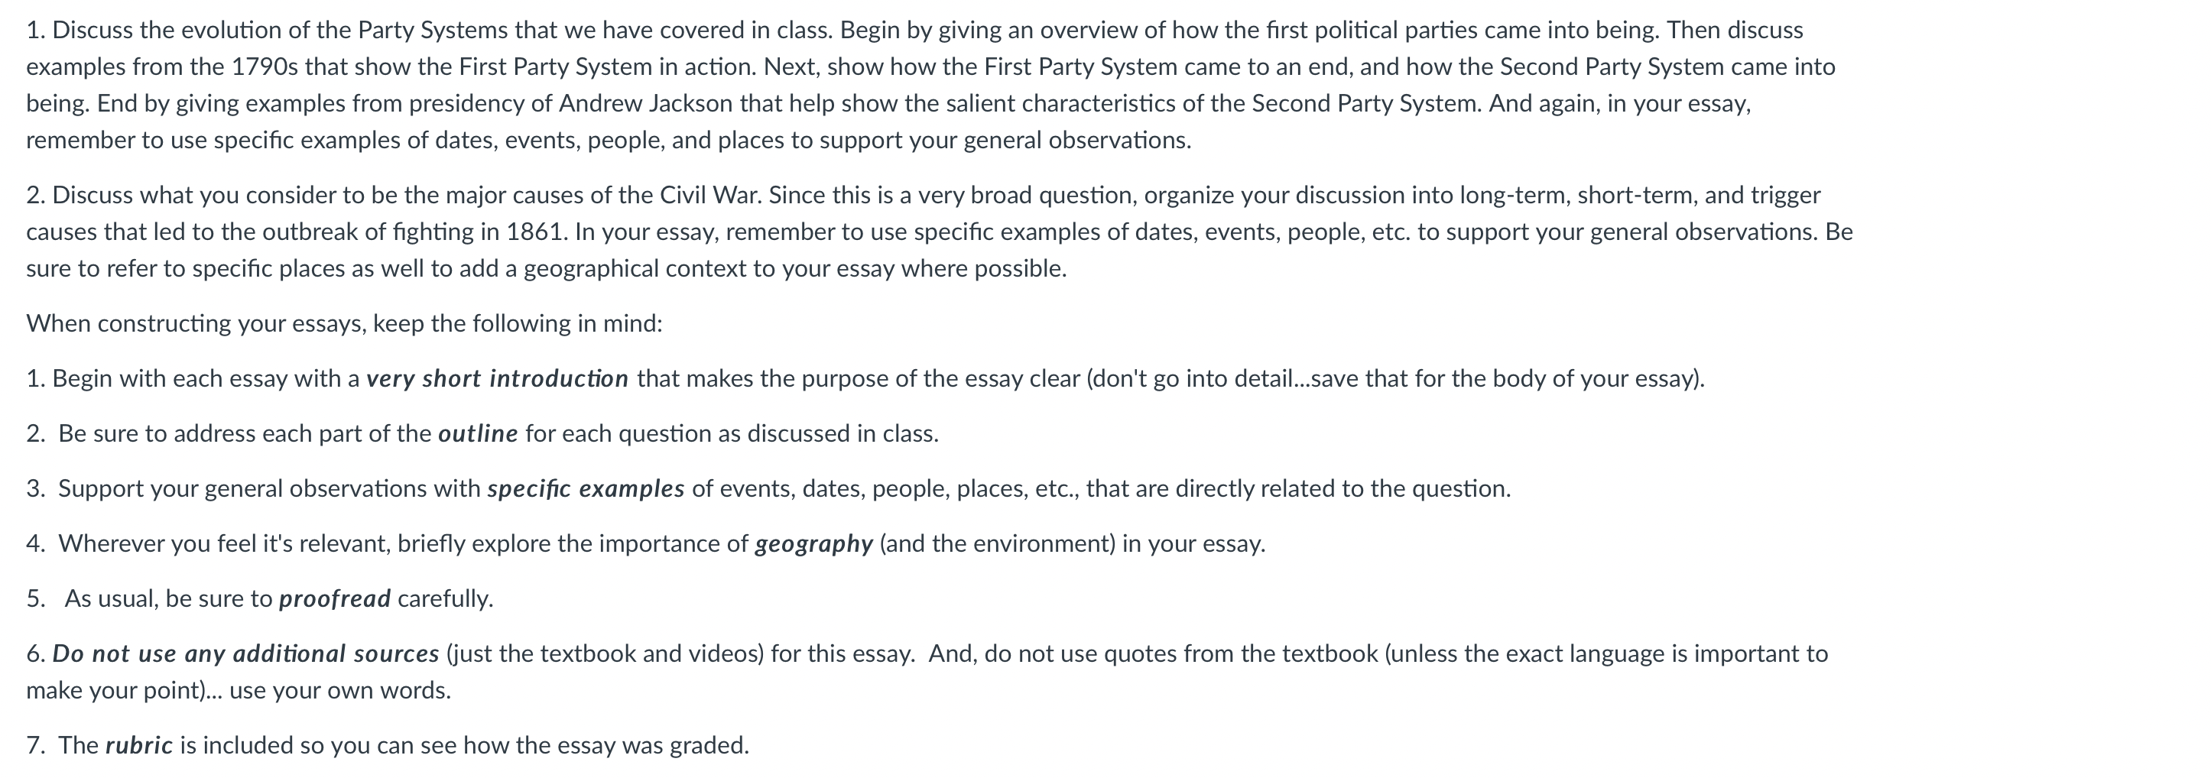Click the bold word 'geography'
Image resolution: width=2211 pixels, height=778 pixels.
tap(813, 544)
